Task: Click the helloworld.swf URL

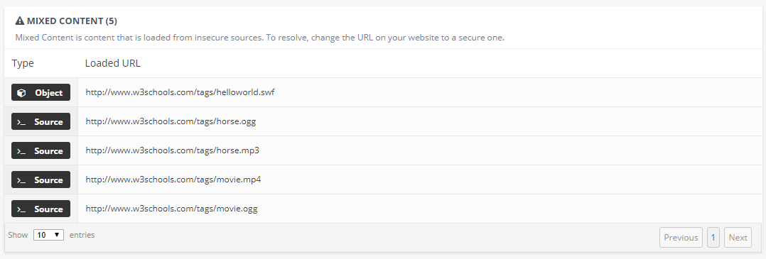Action: [180, 92]
